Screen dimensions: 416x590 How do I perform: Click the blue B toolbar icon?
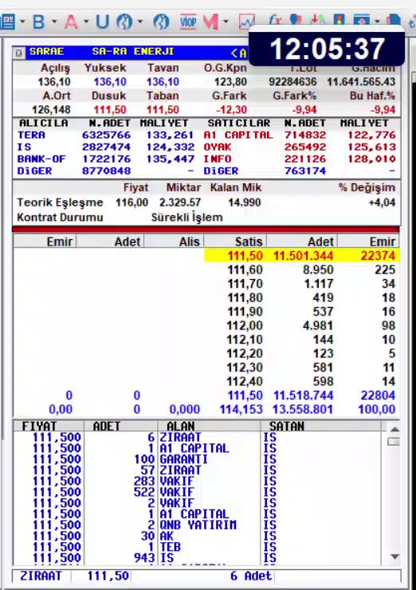pyautogui.click(x=38, y=22)
